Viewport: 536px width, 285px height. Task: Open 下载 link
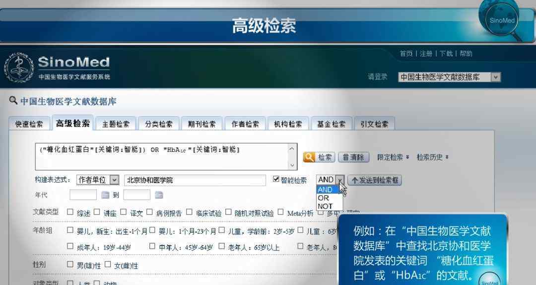click(x=446, y=53)
